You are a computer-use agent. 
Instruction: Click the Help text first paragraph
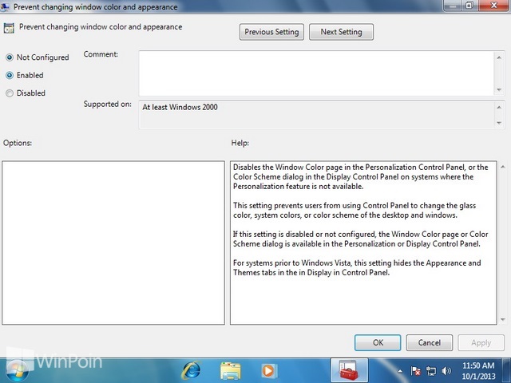(360, 177)
